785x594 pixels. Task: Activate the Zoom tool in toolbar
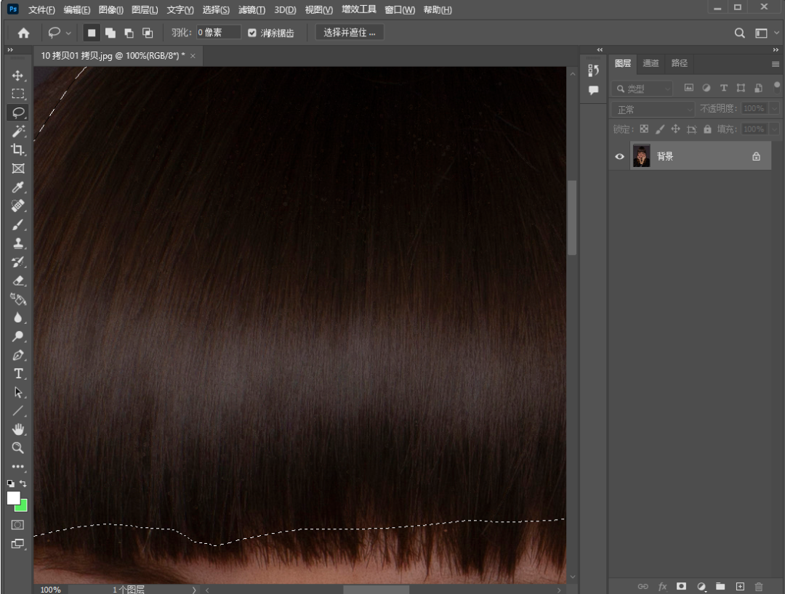18,448
